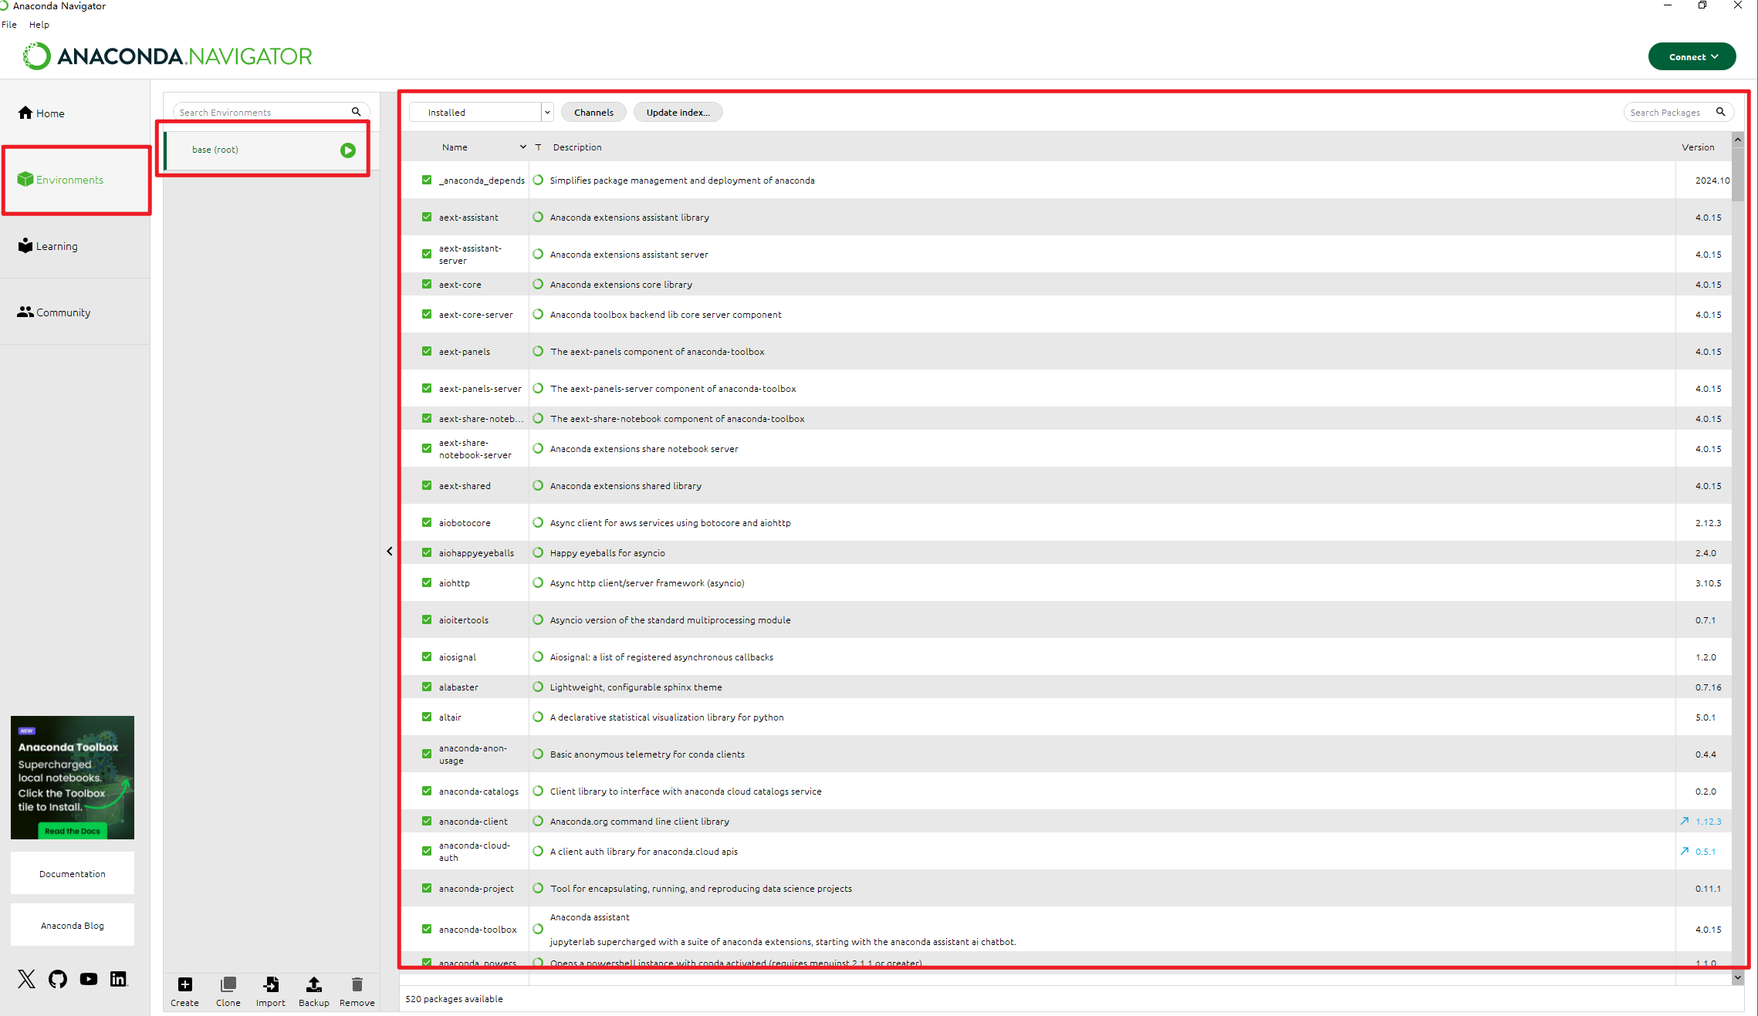Expand the Connect dropdown button

(x=1692, y=57)
